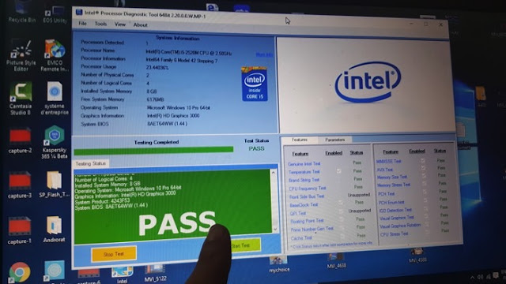This screenshot has height=284, width=506.
Task: Launch the Camtasia Studio 8 desktop icon
Action: [x=21, y=98]
